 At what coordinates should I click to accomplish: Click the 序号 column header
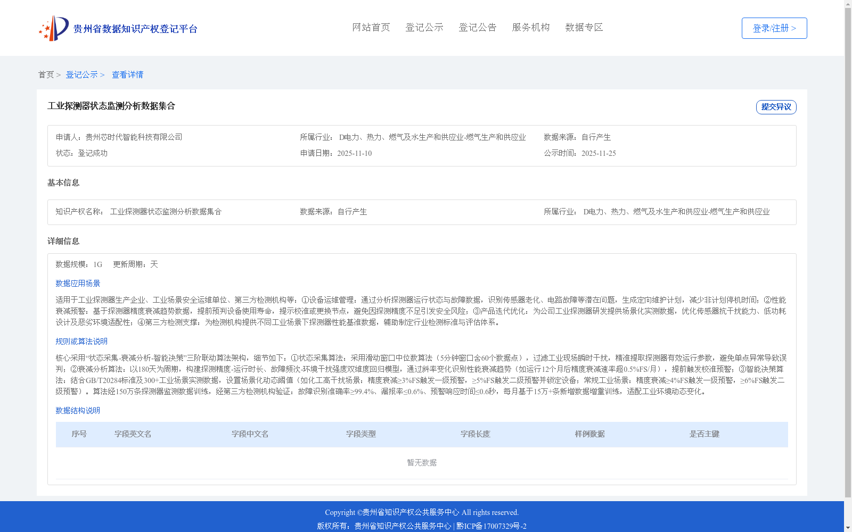79,434
